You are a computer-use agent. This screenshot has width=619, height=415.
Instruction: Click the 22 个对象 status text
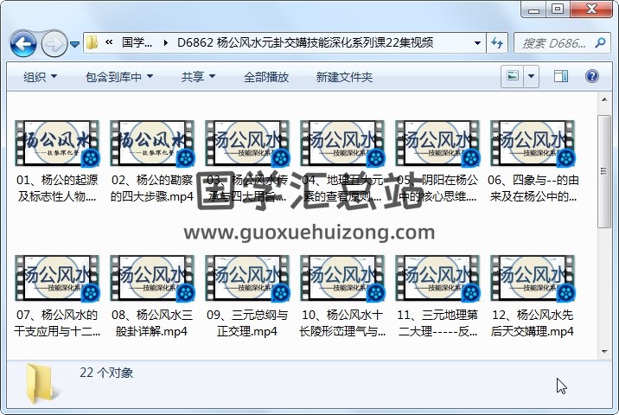coord(106,373)
